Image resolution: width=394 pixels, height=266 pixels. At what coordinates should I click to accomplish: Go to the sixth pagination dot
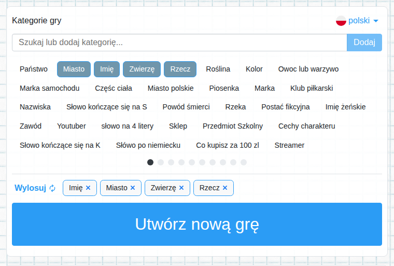coord(202,162)
